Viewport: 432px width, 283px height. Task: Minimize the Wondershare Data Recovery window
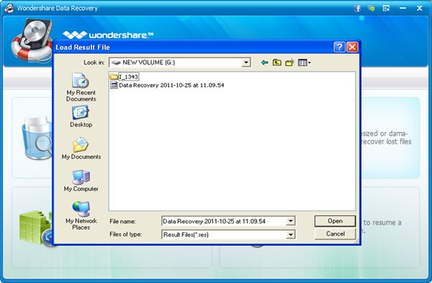(402, 8)
